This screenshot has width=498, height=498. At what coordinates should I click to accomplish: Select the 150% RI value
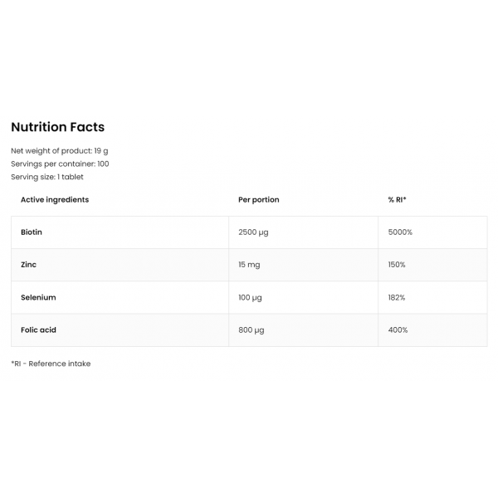click(397, 265)
